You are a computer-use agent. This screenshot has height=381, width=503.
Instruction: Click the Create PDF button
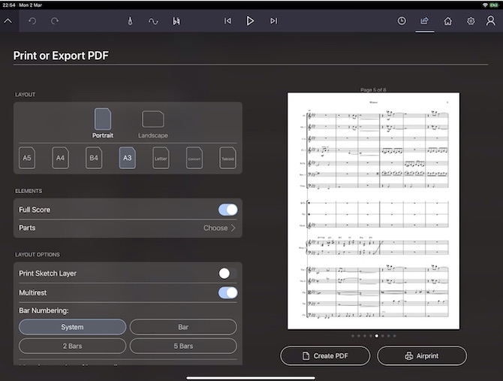(325, 355)
